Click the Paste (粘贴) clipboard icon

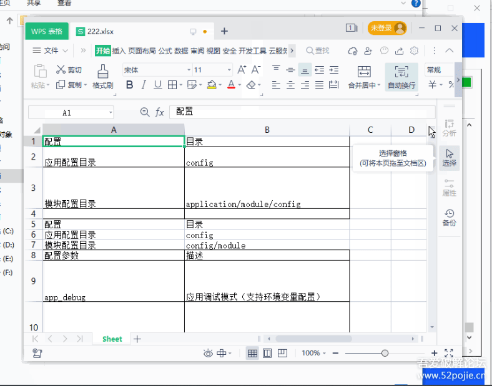click(x=40, y=71)
